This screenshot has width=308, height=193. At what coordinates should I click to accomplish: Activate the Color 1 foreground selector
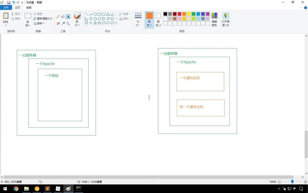[x=149, y=19]
